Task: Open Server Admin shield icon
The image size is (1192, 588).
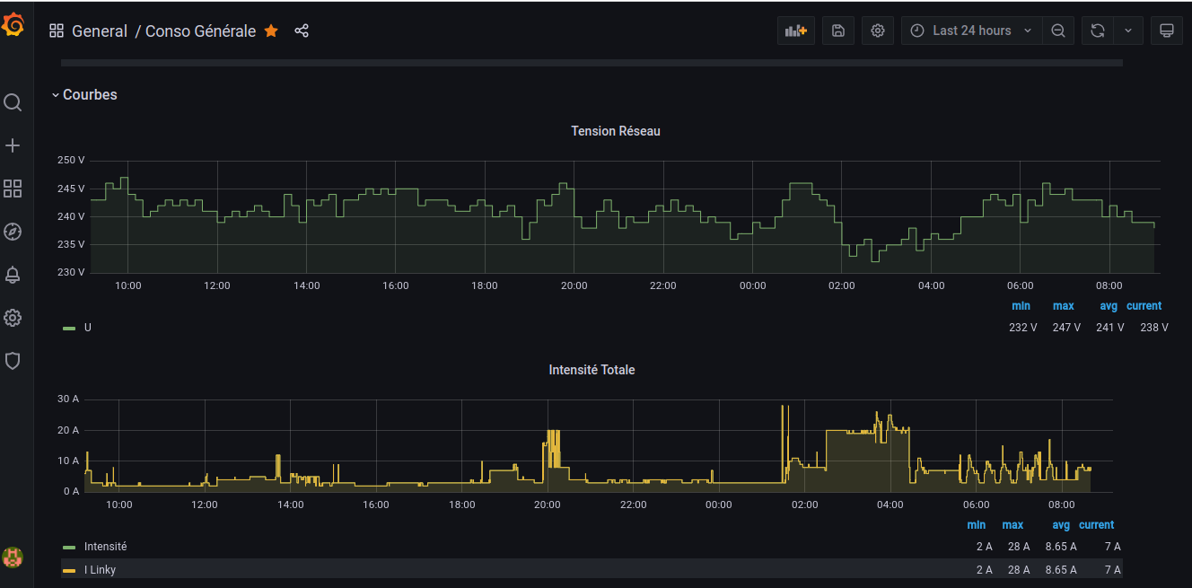Action: click(x=13, y=361)
